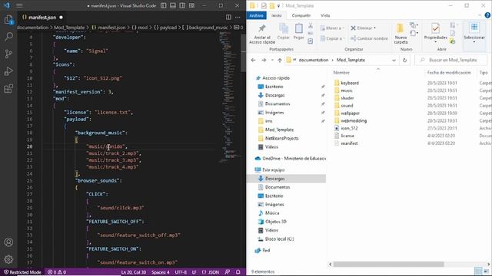Toggle panel layout icon in title bar
Image resolution: width=492 pixels, height=276 pixels.
[173, 5]
